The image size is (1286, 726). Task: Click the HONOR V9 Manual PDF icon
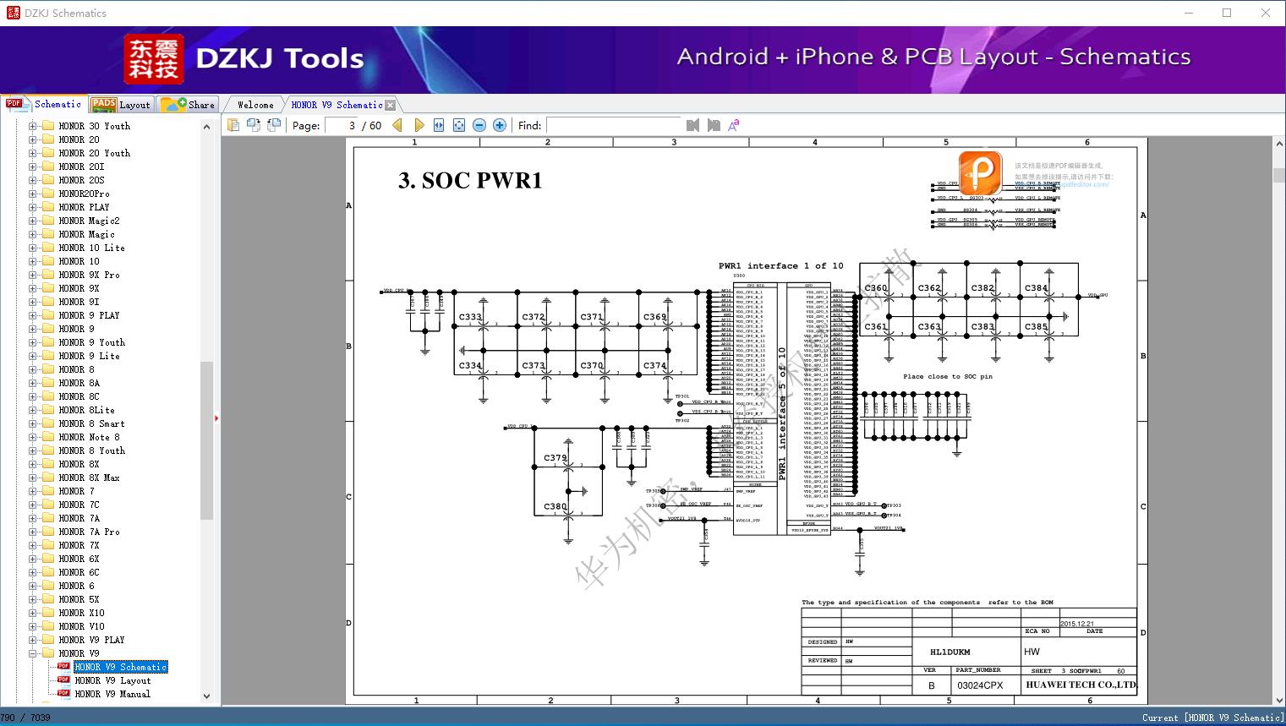coord(63,694)
